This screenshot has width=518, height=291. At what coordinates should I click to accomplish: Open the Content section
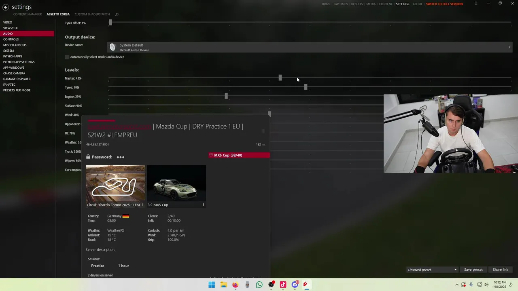[386, 4]
